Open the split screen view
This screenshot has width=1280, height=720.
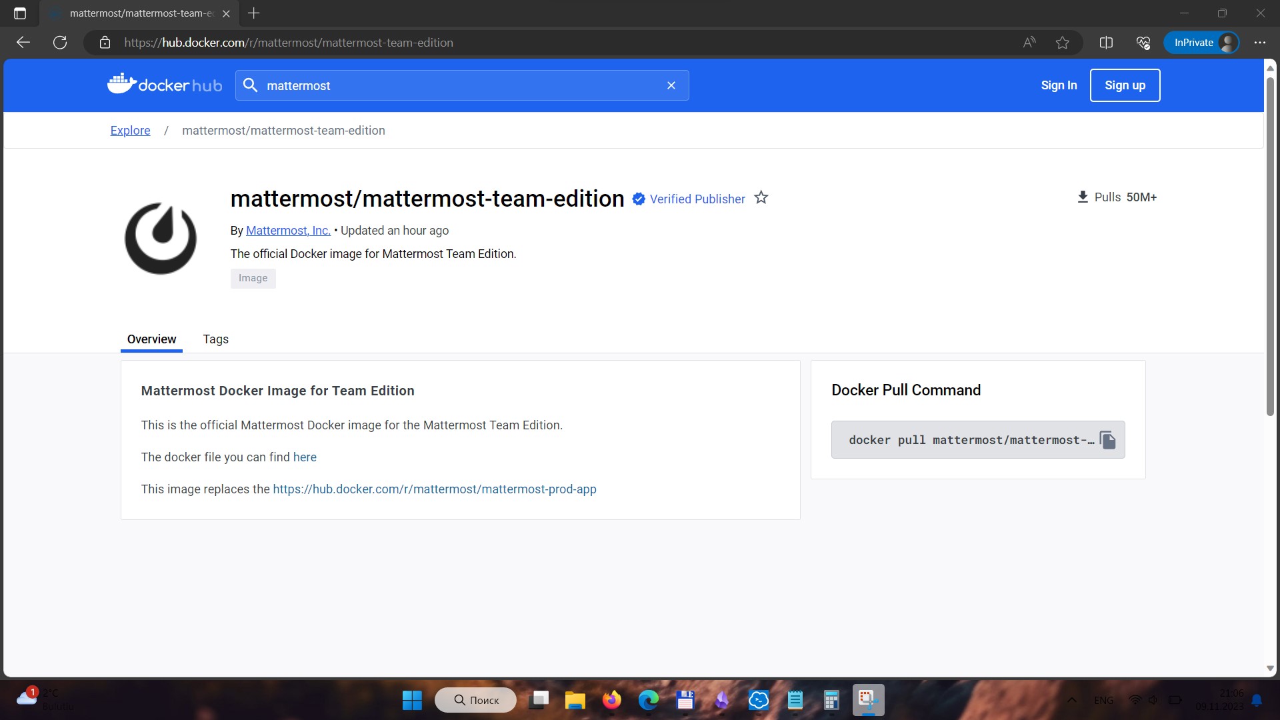(x=1106, y=43)
